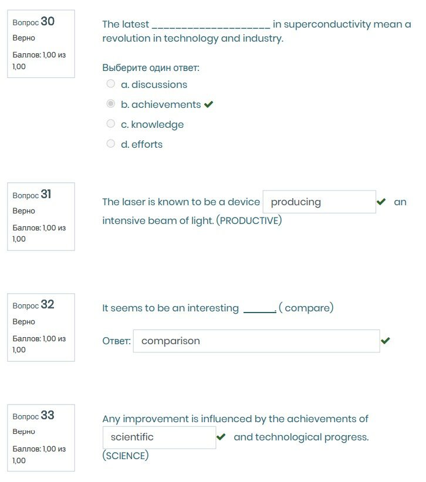Click the input field containing scientific

pyautogui.click(x=159, y=437)
